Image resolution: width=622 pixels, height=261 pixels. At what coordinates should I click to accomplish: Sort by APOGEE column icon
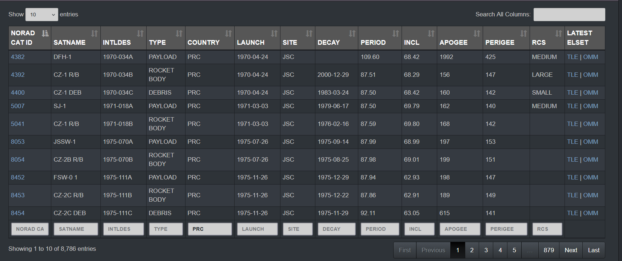click(x=477, y=33)
